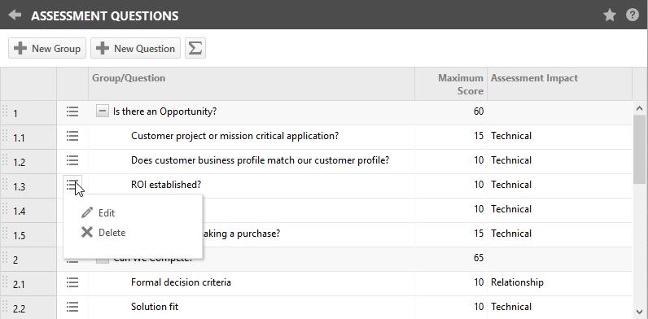Click the Group/Question column header
The width and height of the screenshot is (648, 319).
click(x=252, y=84)
